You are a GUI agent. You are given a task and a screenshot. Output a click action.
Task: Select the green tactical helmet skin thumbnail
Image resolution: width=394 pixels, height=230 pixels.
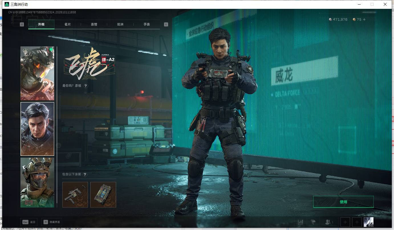[37, 182]
